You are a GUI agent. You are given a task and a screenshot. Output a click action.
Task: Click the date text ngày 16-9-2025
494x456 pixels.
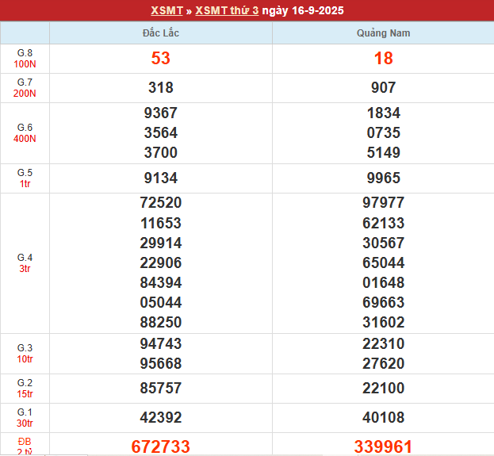pyautogui.click(x=303, y=11)
